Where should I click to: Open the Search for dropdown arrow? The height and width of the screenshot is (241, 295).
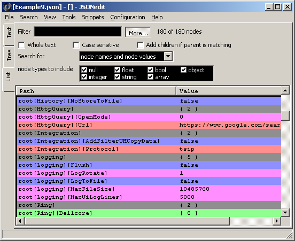pos(168,56)
